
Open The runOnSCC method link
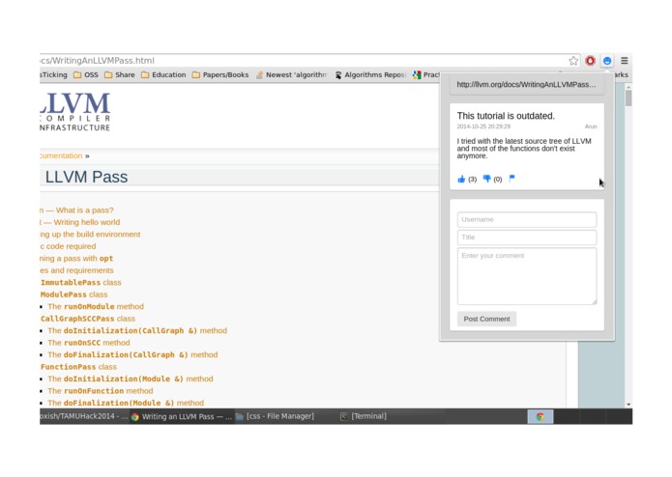[89, 343]
